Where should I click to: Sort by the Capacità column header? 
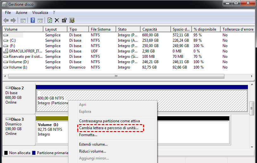(150, 29)
